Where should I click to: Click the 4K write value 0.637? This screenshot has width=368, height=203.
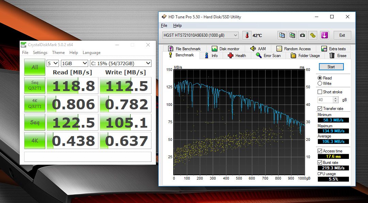[x=126, y=141]
